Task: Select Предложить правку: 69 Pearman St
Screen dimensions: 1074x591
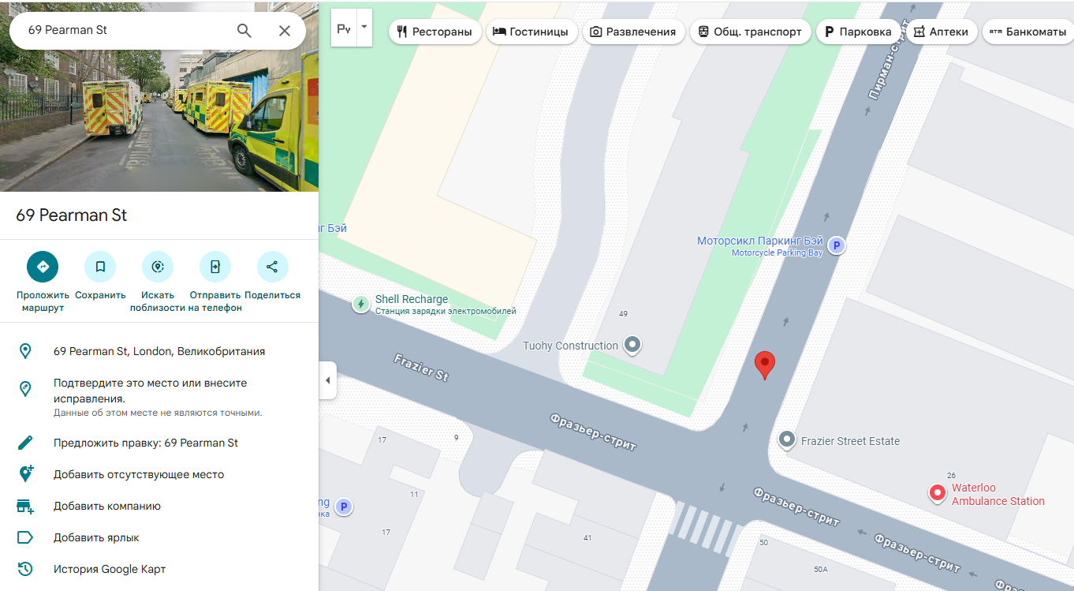Action: tap(159, 443)
